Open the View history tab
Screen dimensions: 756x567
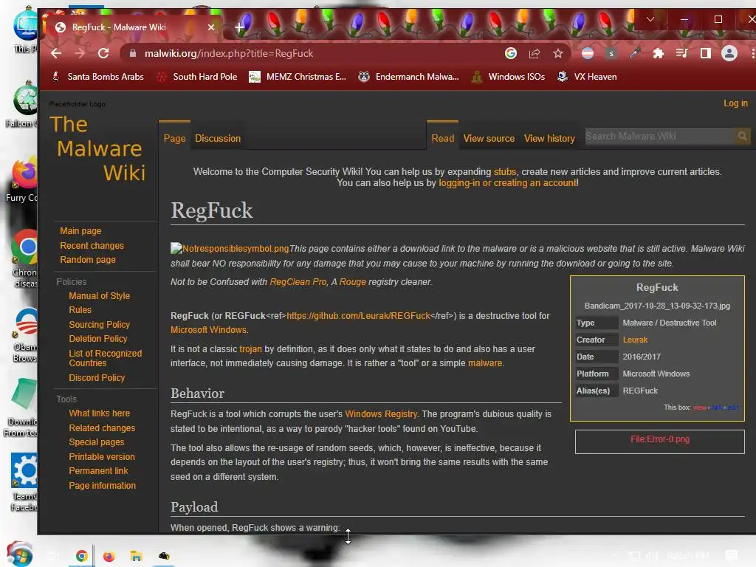tap(549, 138)
